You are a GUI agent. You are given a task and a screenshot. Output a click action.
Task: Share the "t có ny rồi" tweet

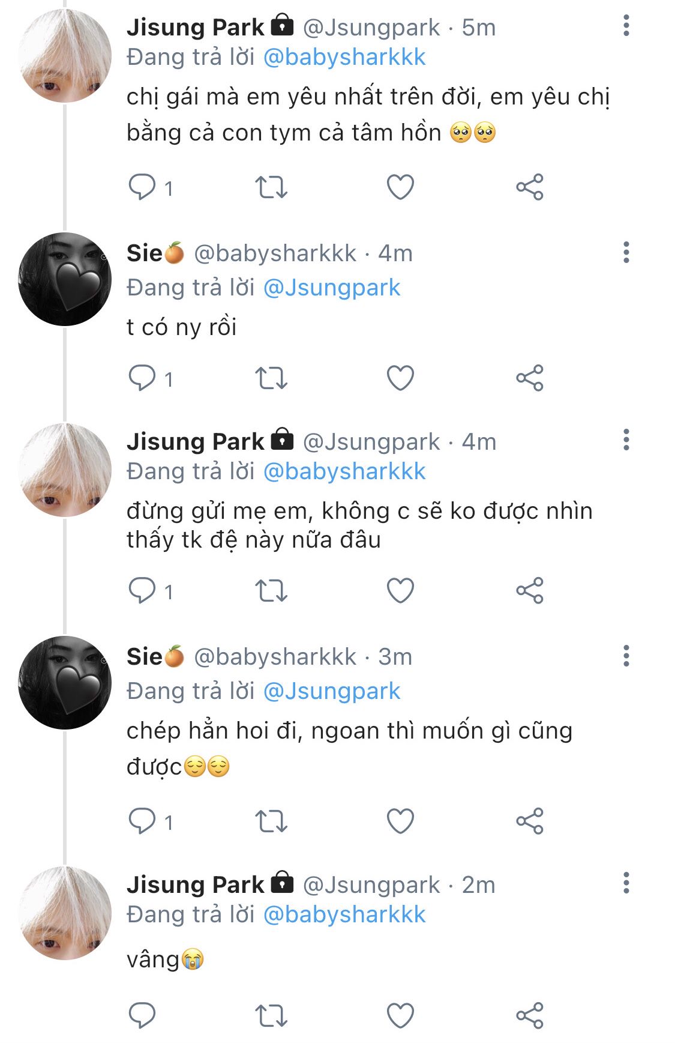tap(529, 378)
